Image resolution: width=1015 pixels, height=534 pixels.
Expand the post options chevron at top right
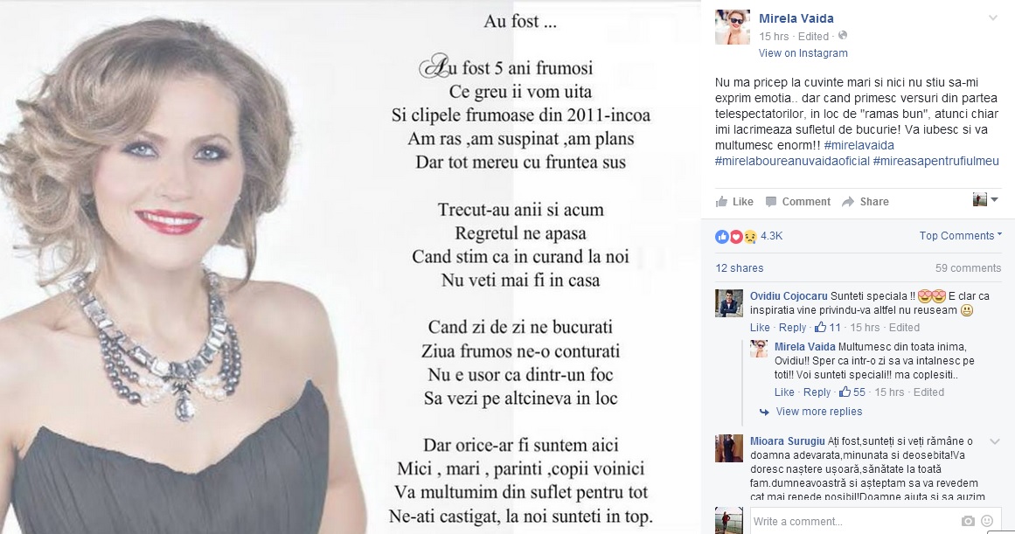tap(992, 17)
